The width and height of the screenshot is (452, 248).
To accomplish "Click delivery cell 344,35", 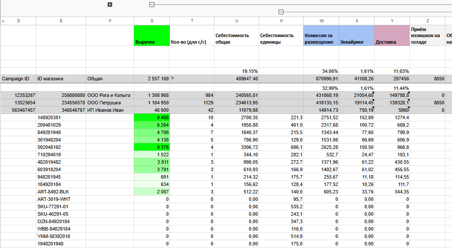I will [x=392, y=192].
